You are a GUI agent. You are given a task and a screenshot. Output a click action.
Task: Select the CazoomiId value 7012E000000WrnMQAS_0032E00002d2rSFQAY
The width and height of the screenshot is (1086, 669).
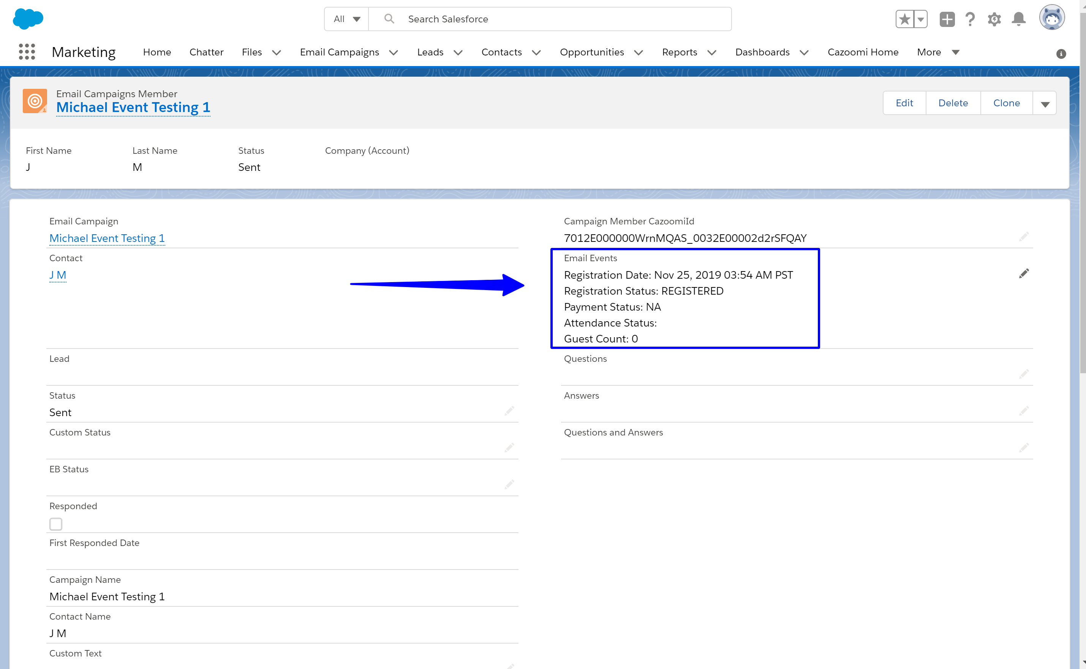tap(685, 238)
